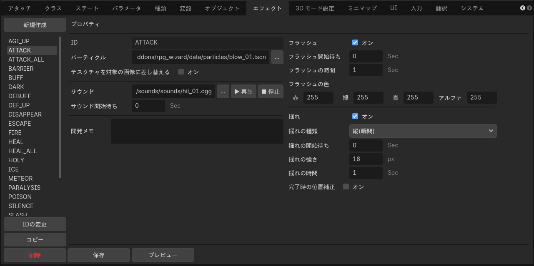Select BUFF in the effect list

pyautogui.click(x=32, y=78)
